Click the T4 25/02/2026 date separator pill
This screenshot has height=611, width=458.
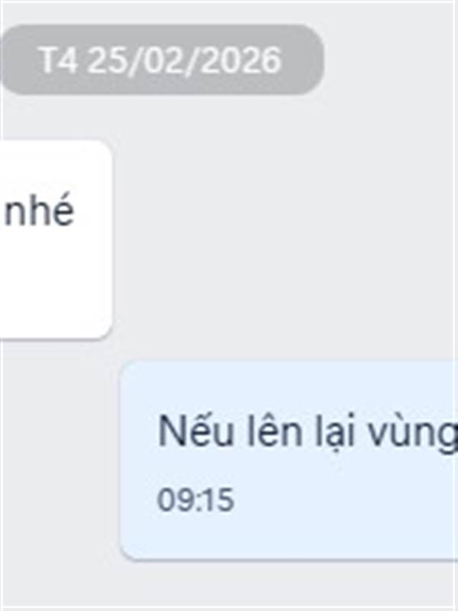tap(162, 60)
